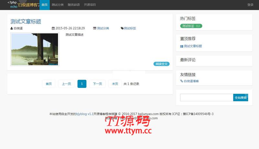The width and height of the screenshot is (259, 149).
Task: Open the 测试分类 category link in the article
Action: 103,28
